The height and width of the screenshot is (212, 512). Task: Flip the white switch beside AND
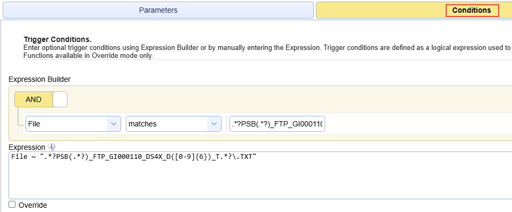pos(60,99)
